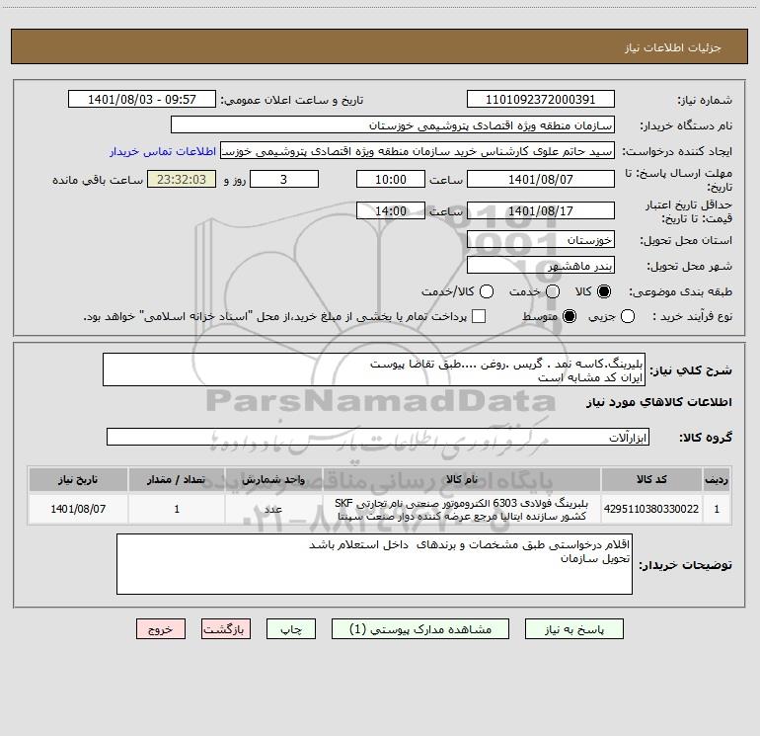Toggle the اسناد خزانه اسلامی payment checkbox

[479, 317]
